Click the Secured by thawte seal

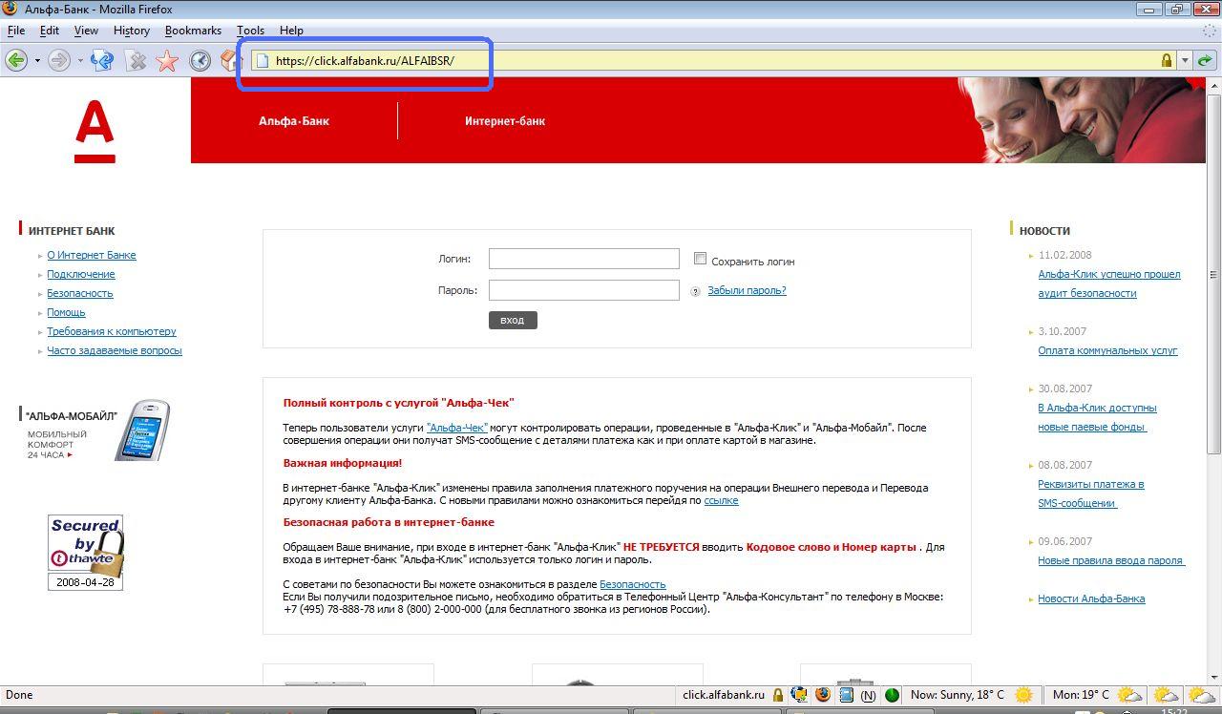point(86,553)
